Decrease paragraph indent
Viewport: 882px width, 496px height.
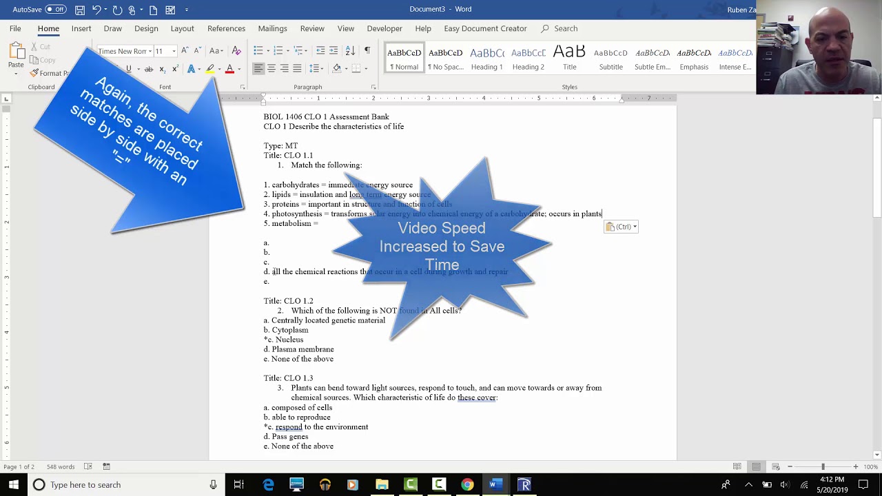320,51
